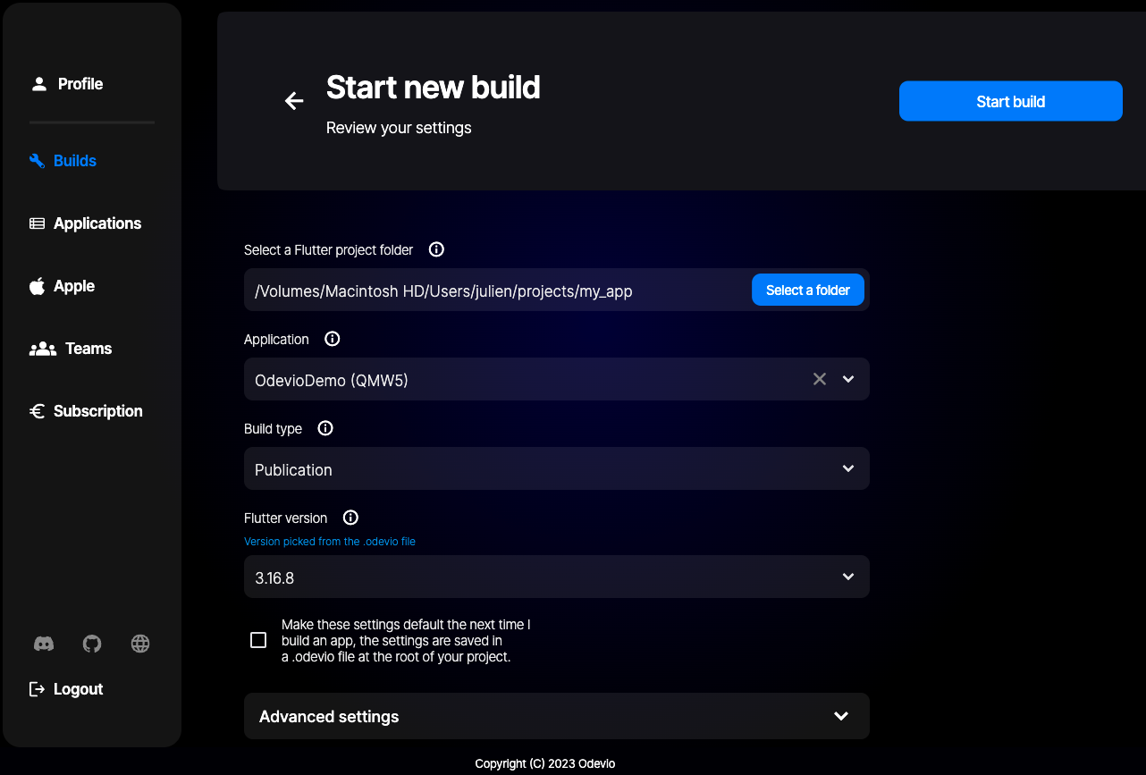The image size is (1146, 775).
Task: Enable the make settings default checkbox
Action: pyautogui.click(x=258, y=640)
